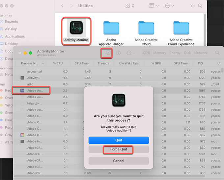Click the stop process button in Activity Monitor
Image resolution: width=224 pixels, height=180 pixels.
pos(108,53)
